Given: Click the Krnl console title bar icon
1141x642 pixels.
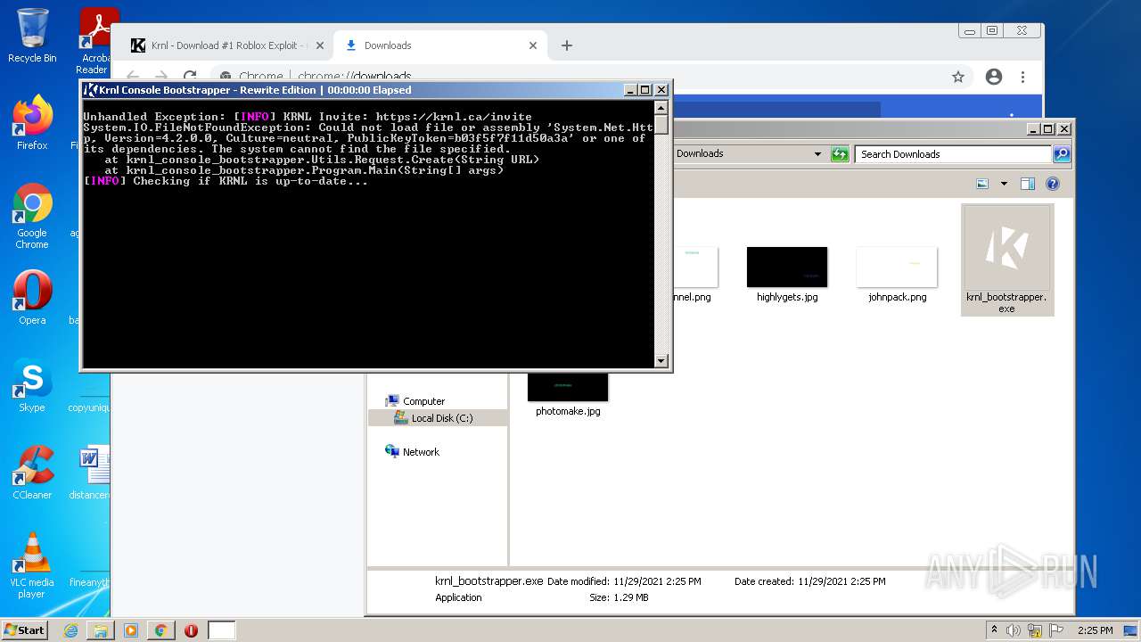Looking at the screenshot, I should (90, 90).
